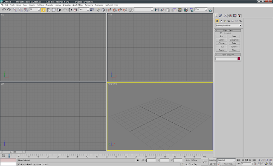The image size is (273, 166).
Task: Click the Key Filters button
Action: tap(228, 164)
